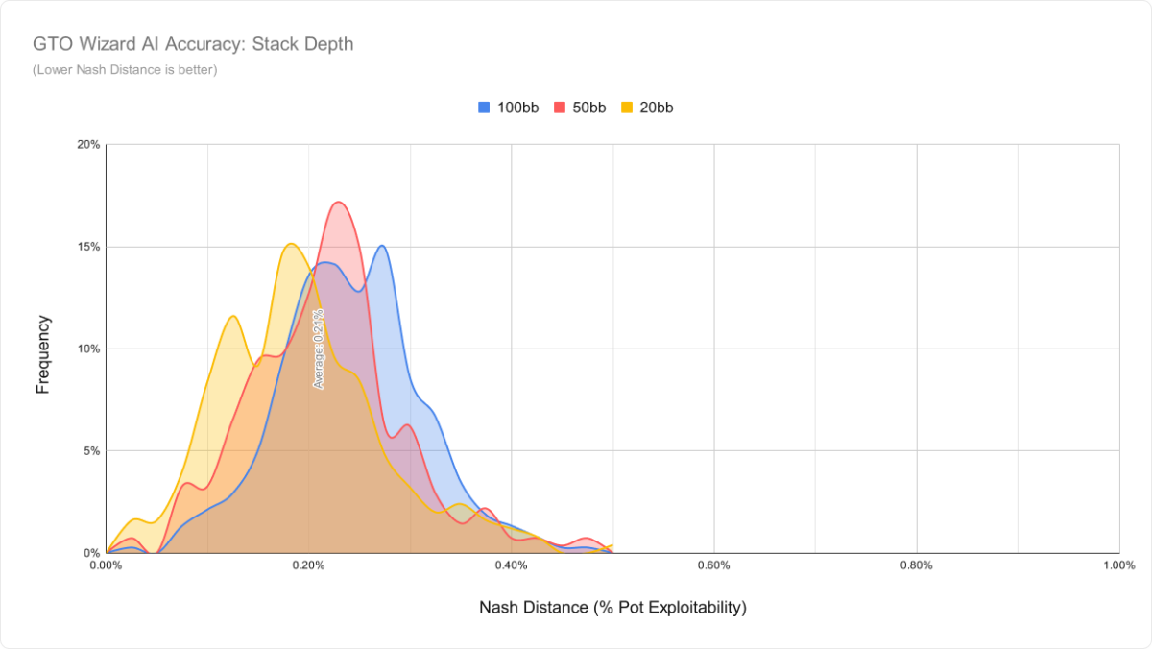Click the "Frequency" y-axis title
1152x649 pixels.
coord(43,354)
